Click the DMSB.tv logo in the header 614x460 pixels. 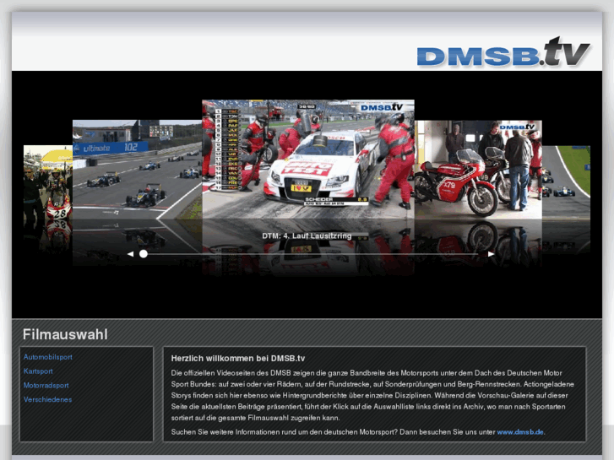503,52
